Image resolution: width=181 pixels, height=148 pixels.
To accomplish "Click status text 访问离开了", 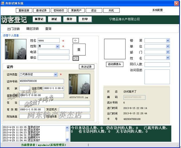I will tap(130, 92).
